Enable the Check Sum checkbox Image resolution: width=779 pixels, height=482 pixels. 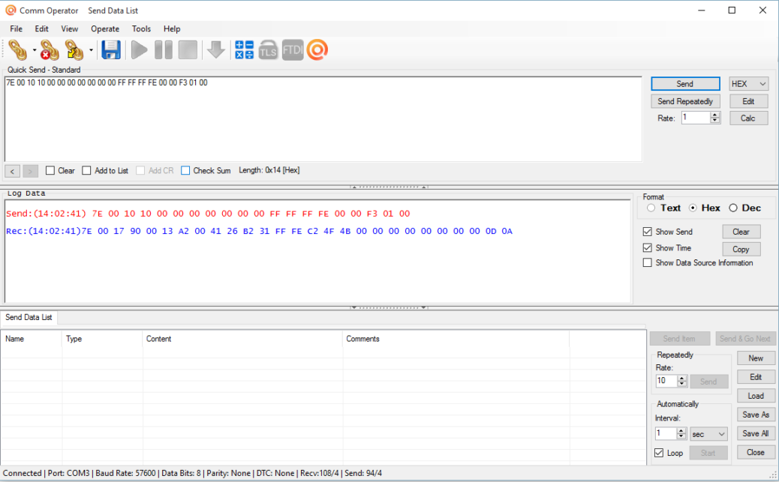click(186, 171)
